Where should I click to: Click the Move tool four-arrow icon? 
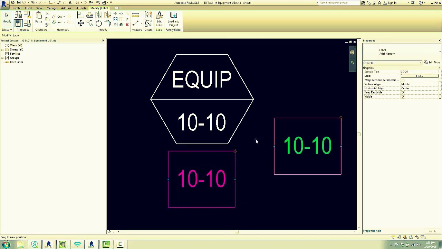pyautogui.click(x=81, y=23)
